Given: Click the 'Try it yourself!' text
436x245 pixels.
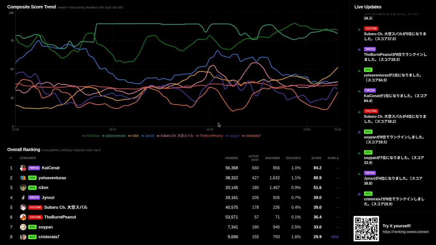Looking at the screenshot, I should [396, 226].
